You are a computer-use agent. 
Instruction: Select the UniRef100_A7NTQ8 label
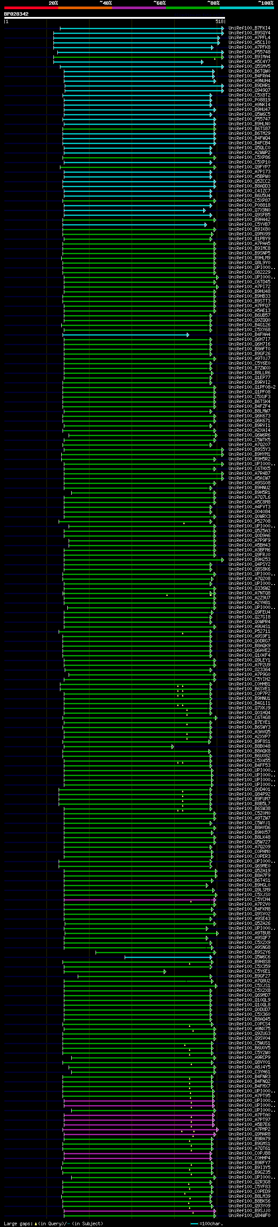pyautogui.click(x=249, y=593)
